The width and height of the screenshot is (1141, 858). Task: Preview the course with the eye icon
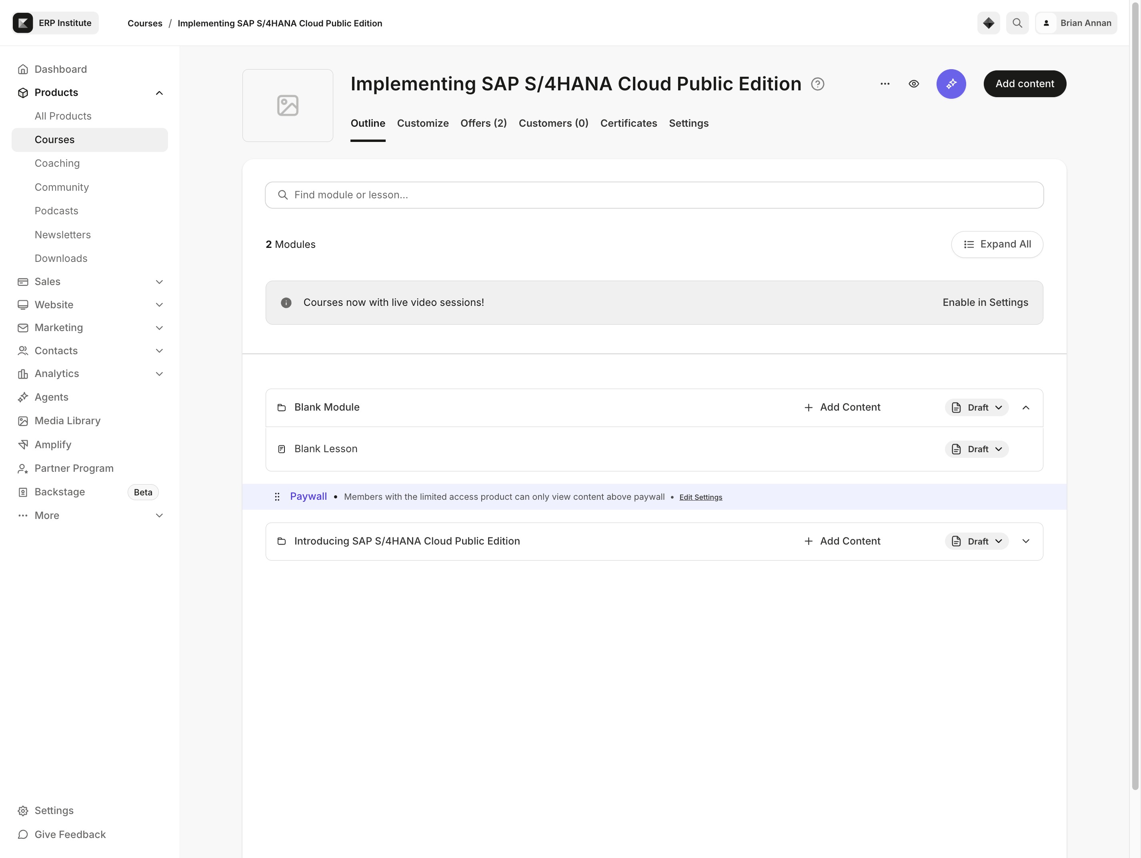pos(914,84)
